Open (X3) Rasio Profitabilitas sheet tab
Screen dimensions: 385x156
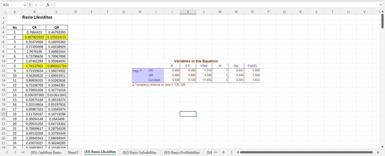click(182, 152)
